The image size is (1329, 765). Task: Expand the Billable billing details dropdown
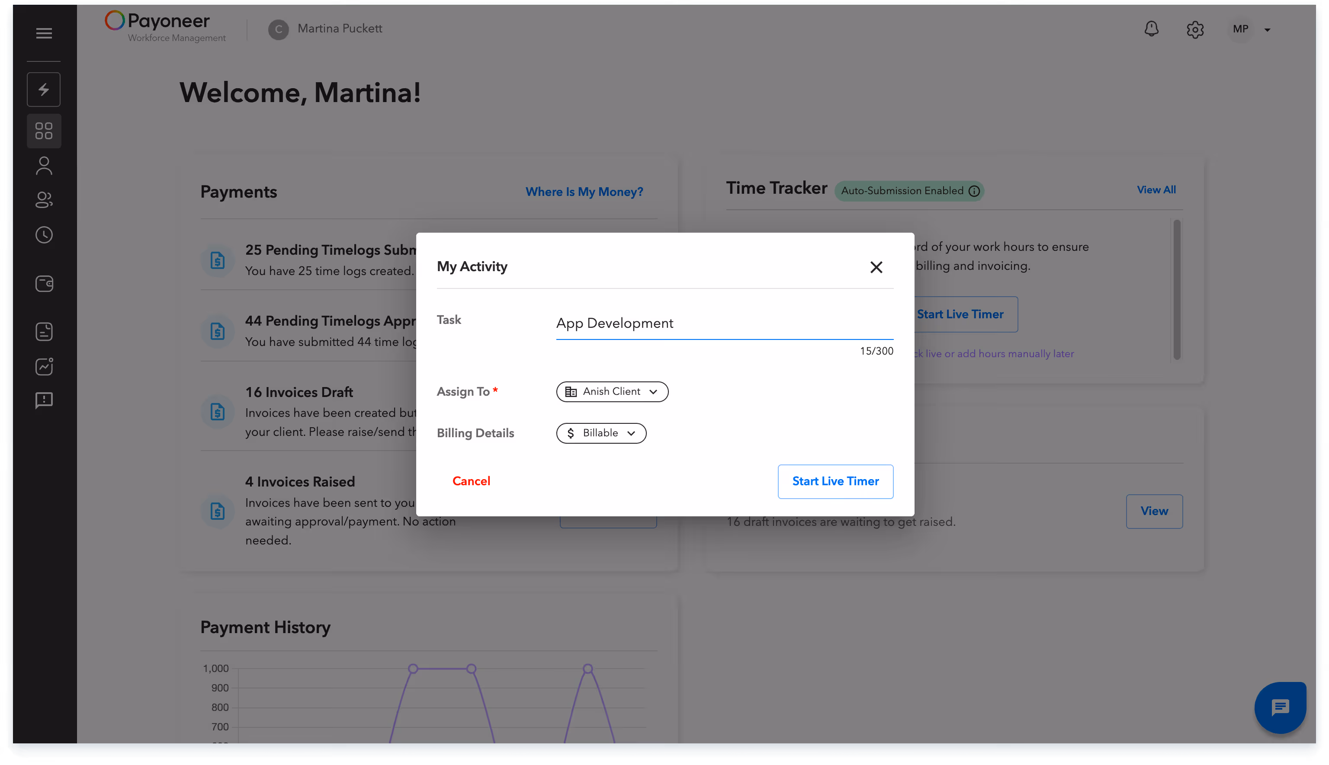coord(600,433)
